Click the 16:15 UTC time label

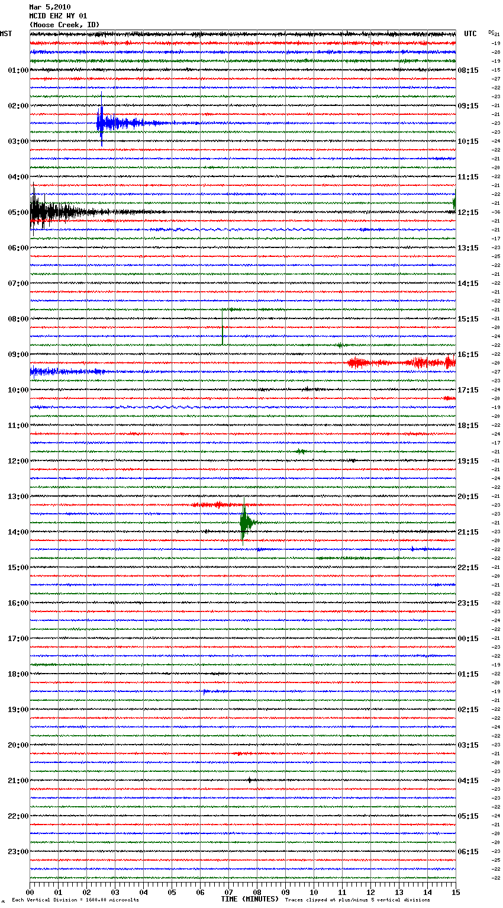click(468, 355)
